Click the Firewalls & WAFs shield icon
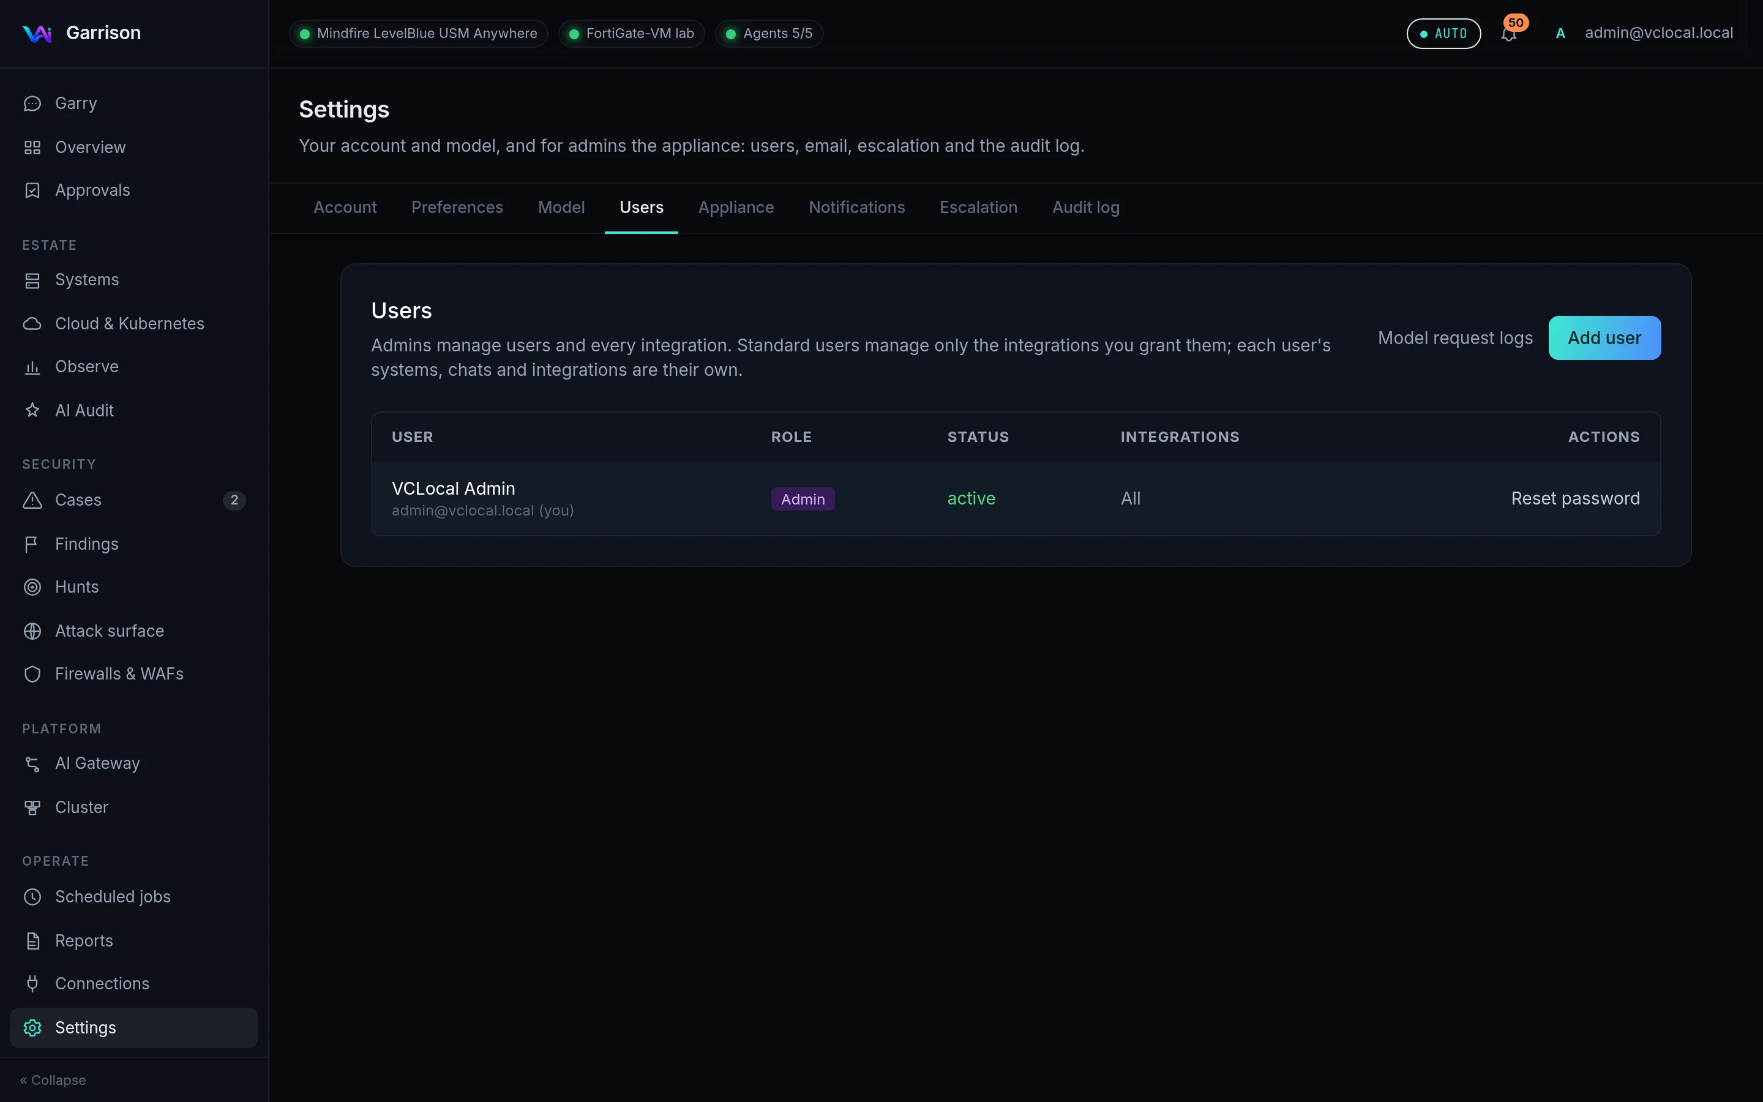 tap(32, 674)
